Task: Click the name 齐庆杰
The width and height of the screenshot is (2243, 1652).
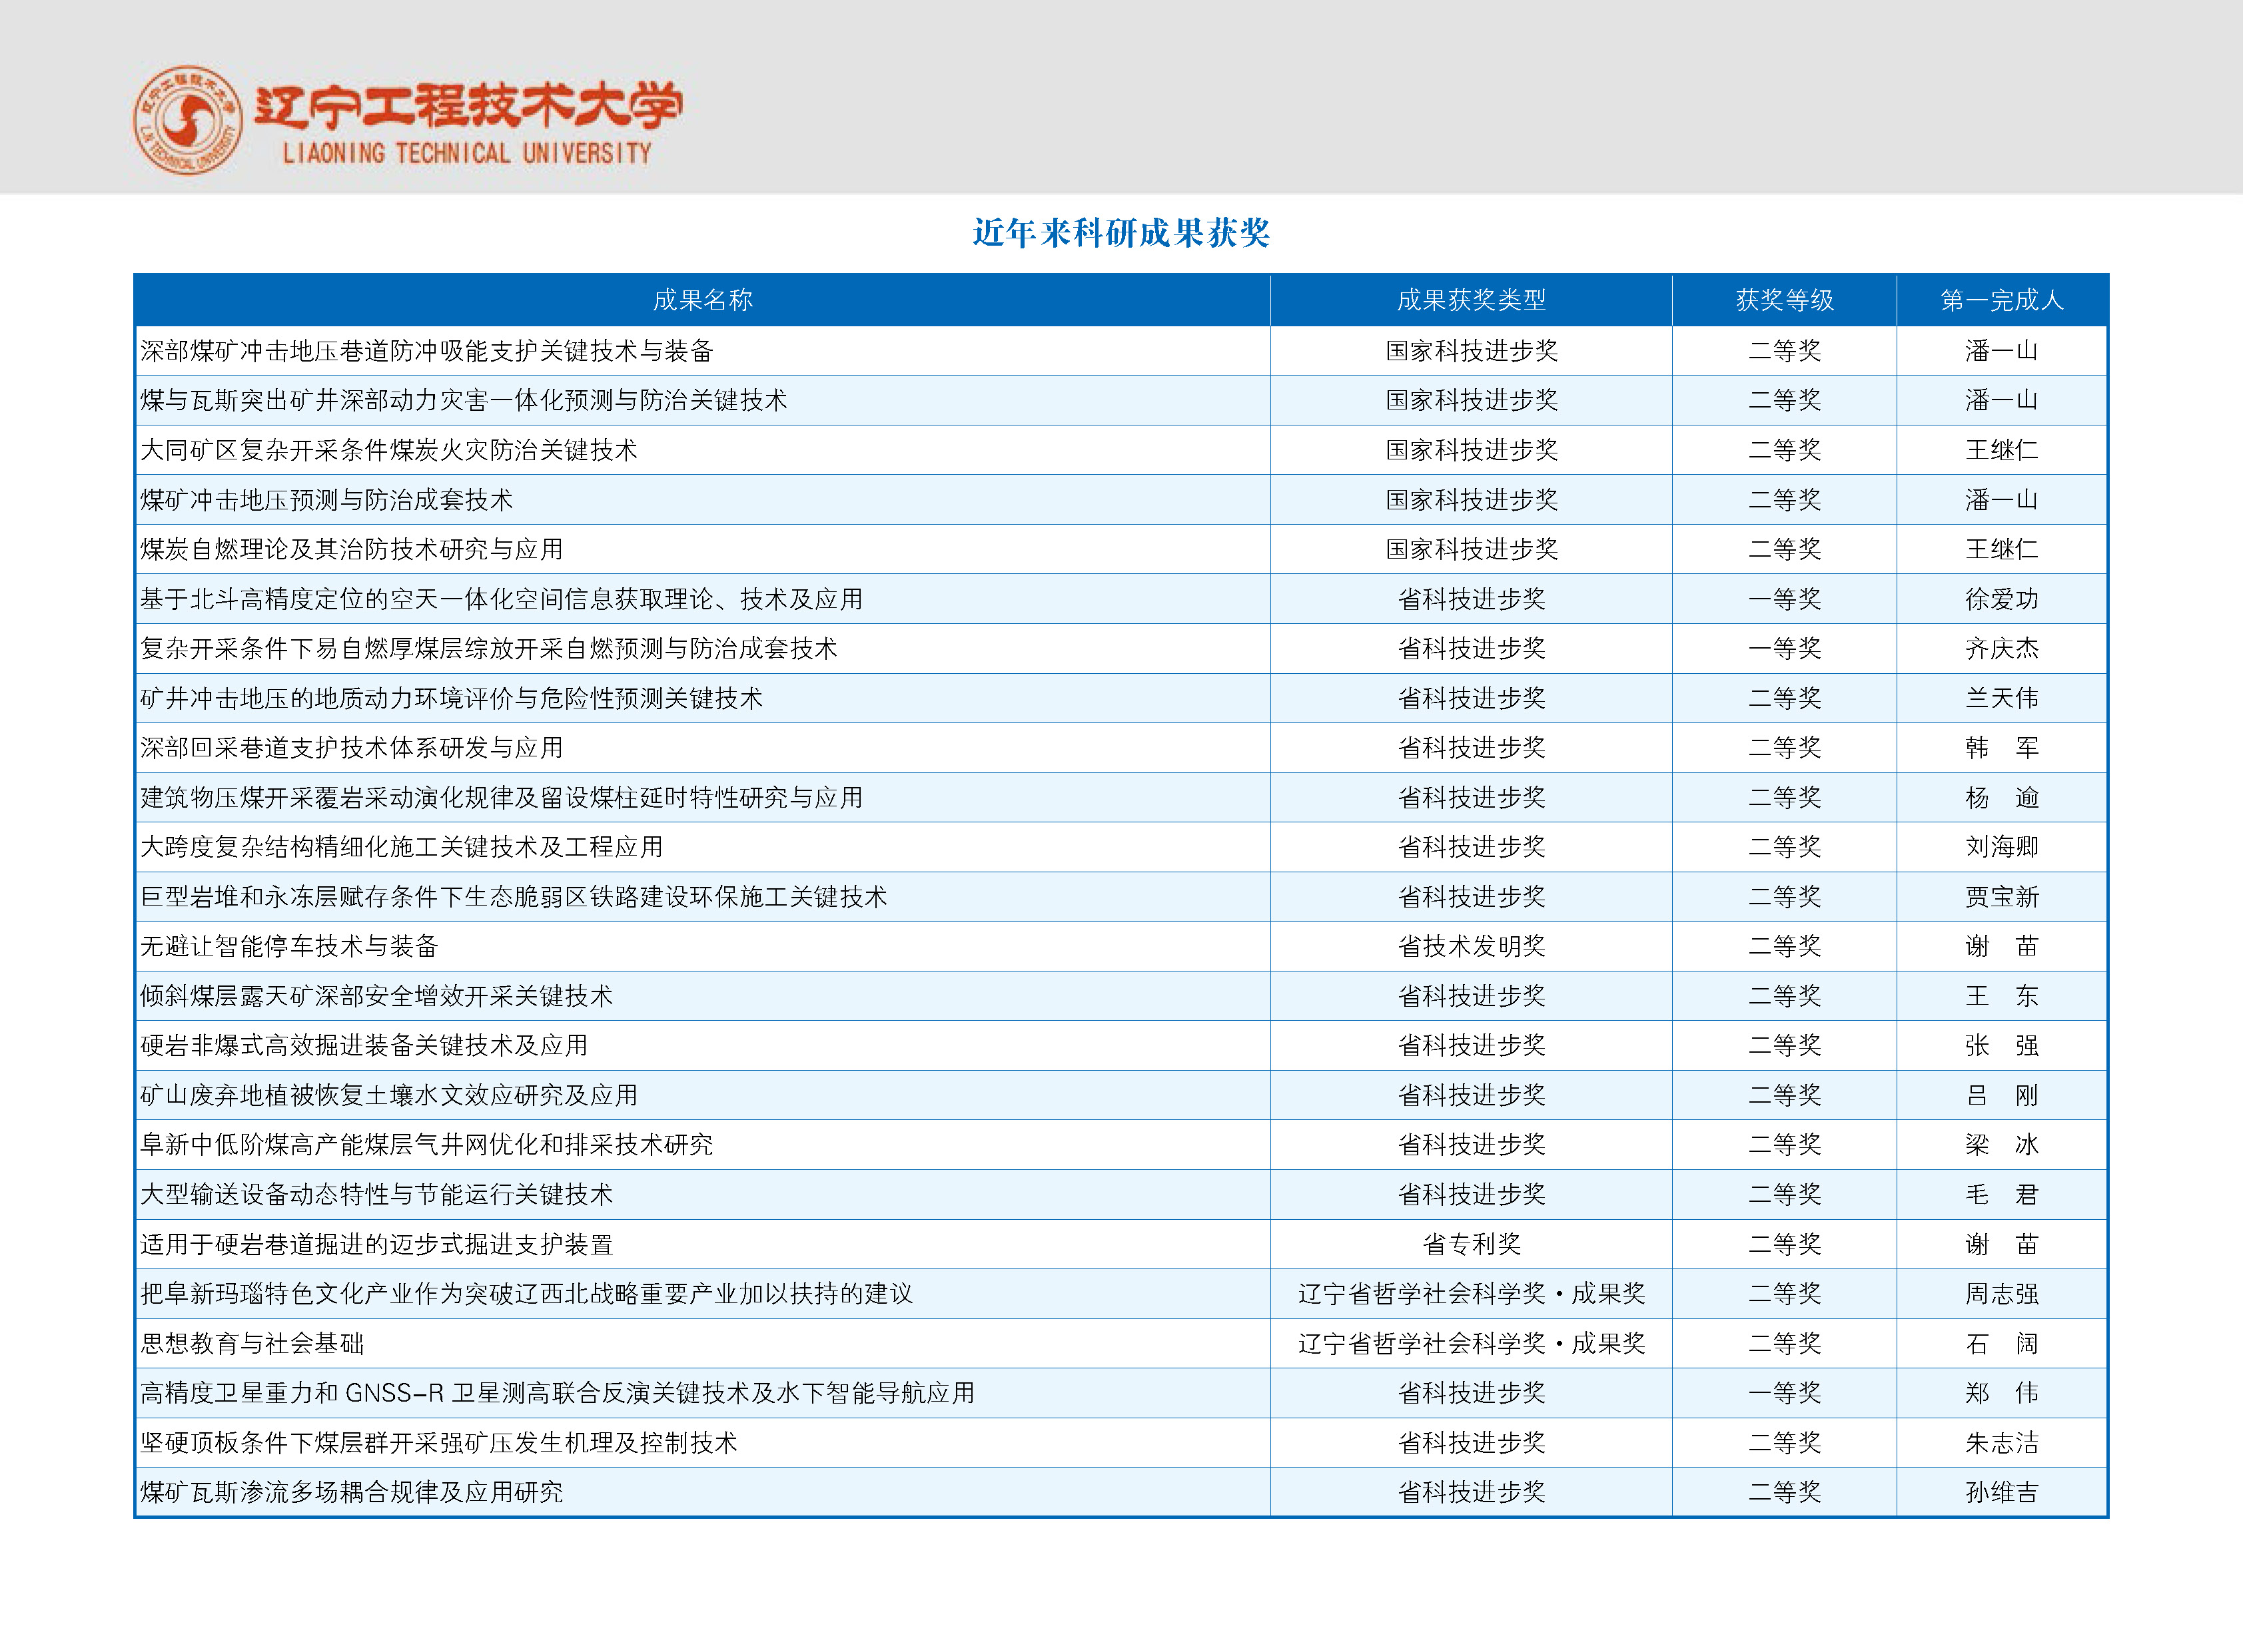Action: (x=2002, y=649)
